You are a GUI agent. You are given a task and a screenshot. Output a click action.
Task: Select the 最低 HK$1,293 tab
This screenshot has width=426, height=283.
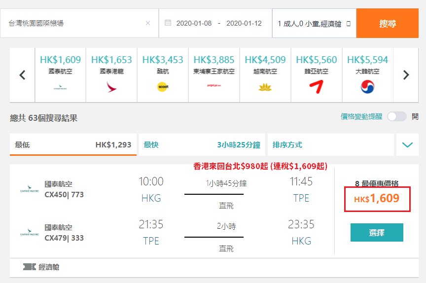(73, 145)
